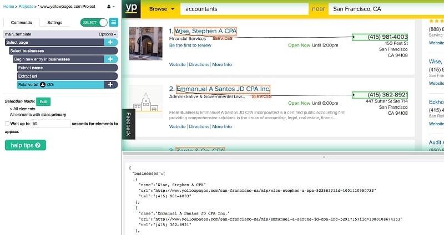Click SERVICES tag on Emmanuel Santos listing

click(261, 96)
